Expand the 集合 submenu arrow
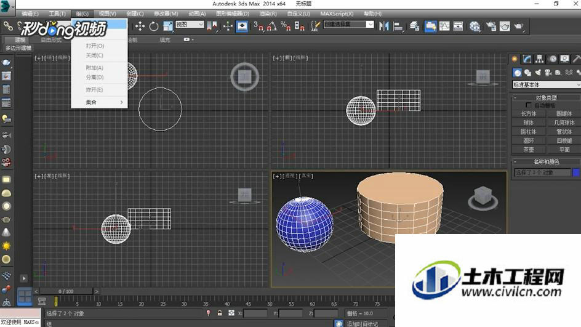The height and width of the screenshot is (327, 581). click(121, 102)
